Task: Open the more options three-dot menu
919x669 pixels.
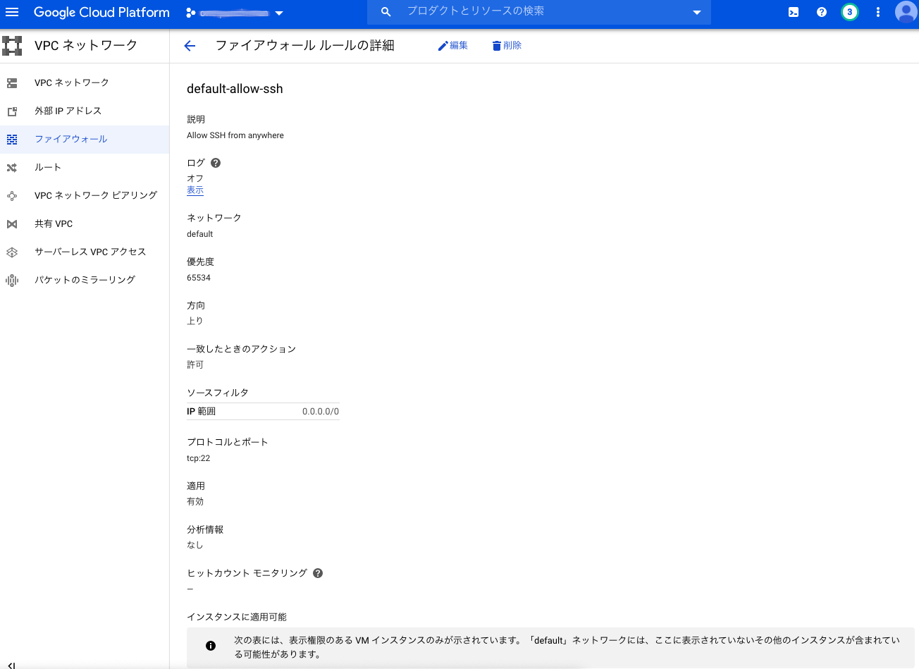Action: (x=877, y=12)
